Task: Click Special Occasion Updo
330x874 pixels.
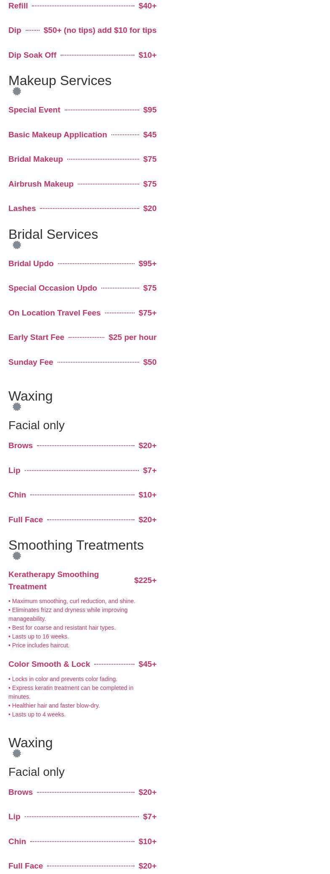Action: pos(53,288)
